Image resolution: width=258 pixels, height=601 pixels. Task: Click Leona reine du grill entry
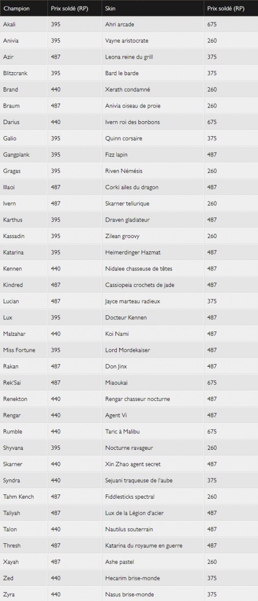129,57
